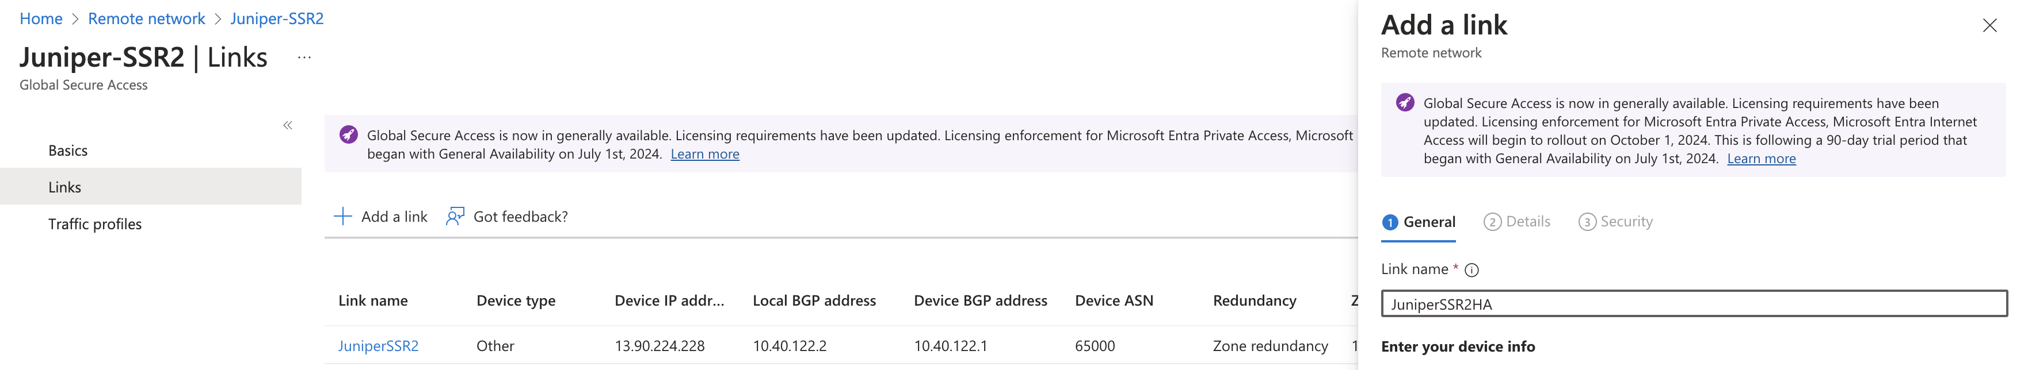Click the rocket icon in side panel banner
The image size is (2028, 370).
1405,103
